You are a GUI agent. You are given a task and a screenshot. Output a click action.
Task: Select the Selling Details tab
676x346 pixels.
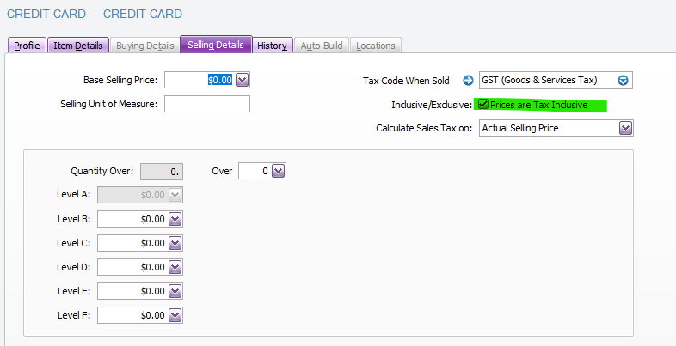(216, 45)
